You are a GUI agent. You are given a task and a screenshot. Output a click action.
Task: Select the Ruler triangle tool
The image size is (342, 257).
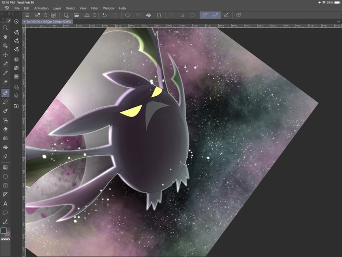[5, 195]
